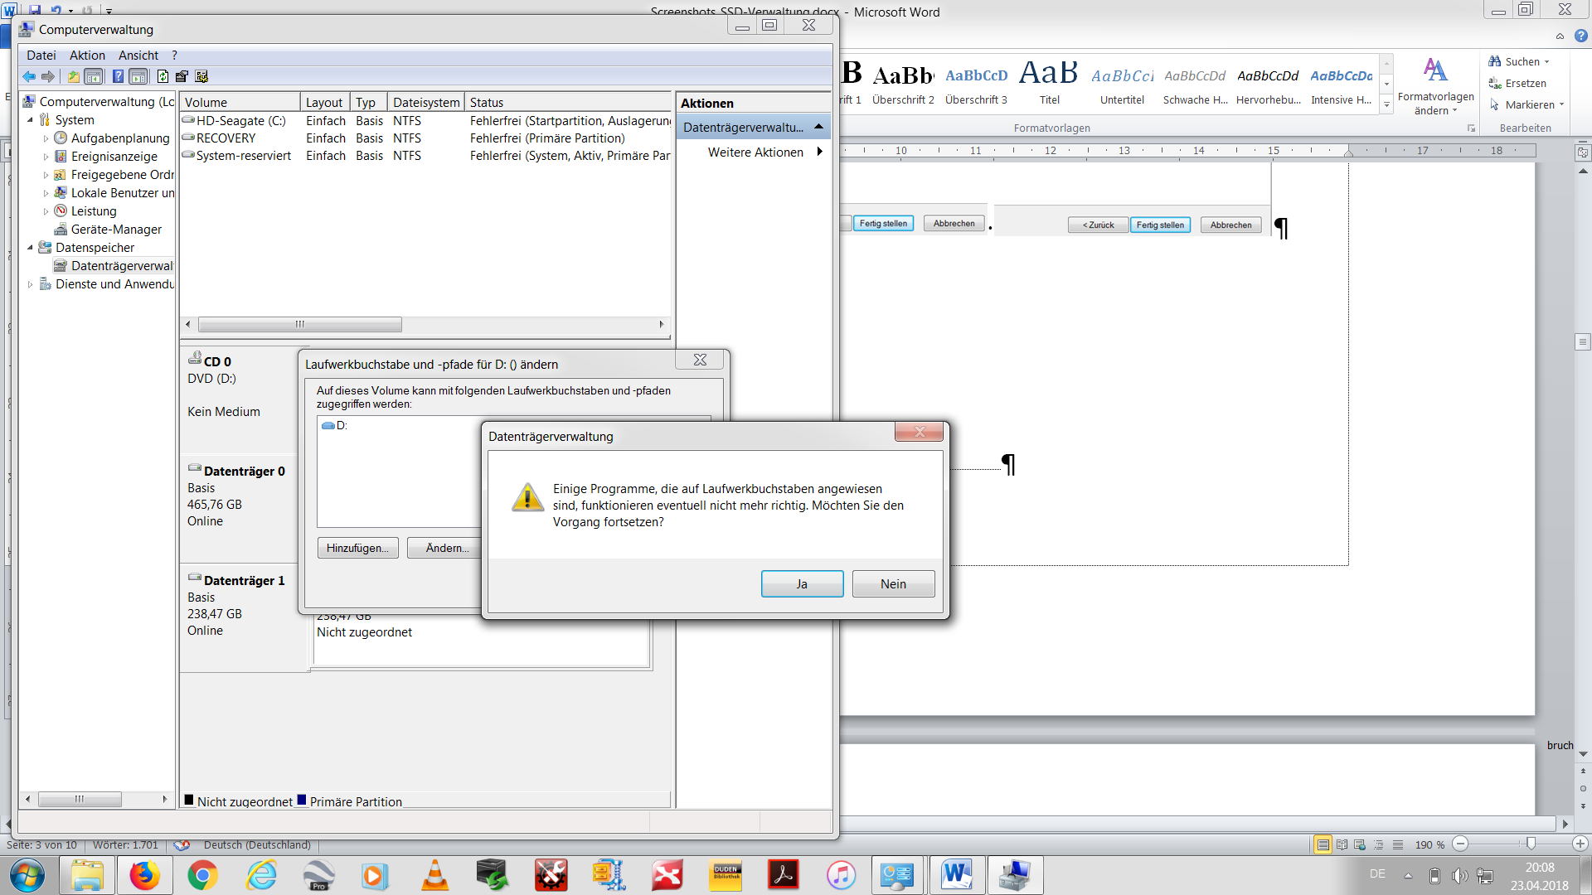Click the disk properties/settings toolbar icon
The height and width of the screenshot is (895, 1592).
tap(201, 76)
